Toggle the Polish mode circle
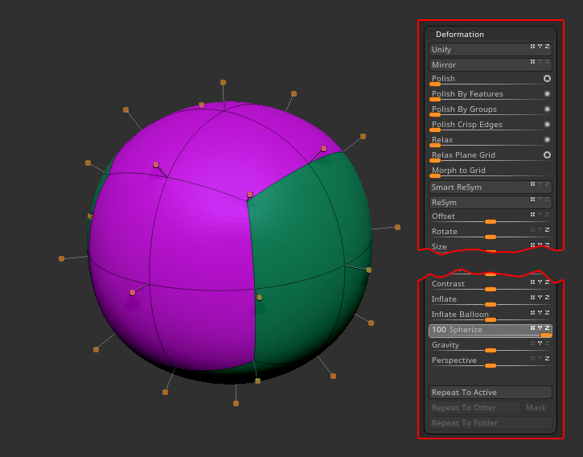Viewport: 583px width, 457px height. coord(547,79)
